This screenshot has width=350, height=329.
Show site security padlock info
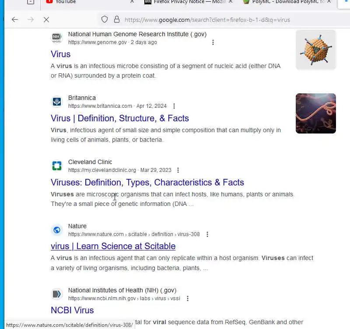(x=116, y=20)
